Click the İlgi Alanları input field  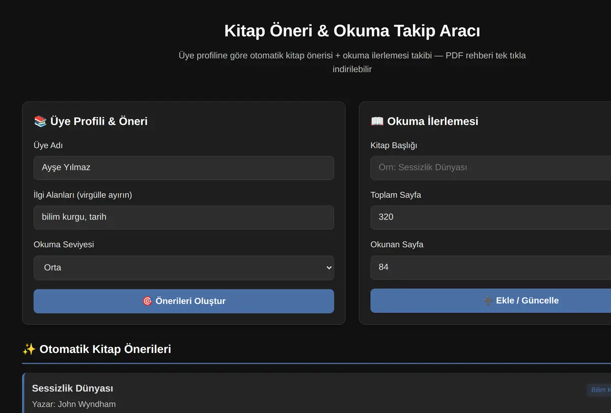point(184,217)
